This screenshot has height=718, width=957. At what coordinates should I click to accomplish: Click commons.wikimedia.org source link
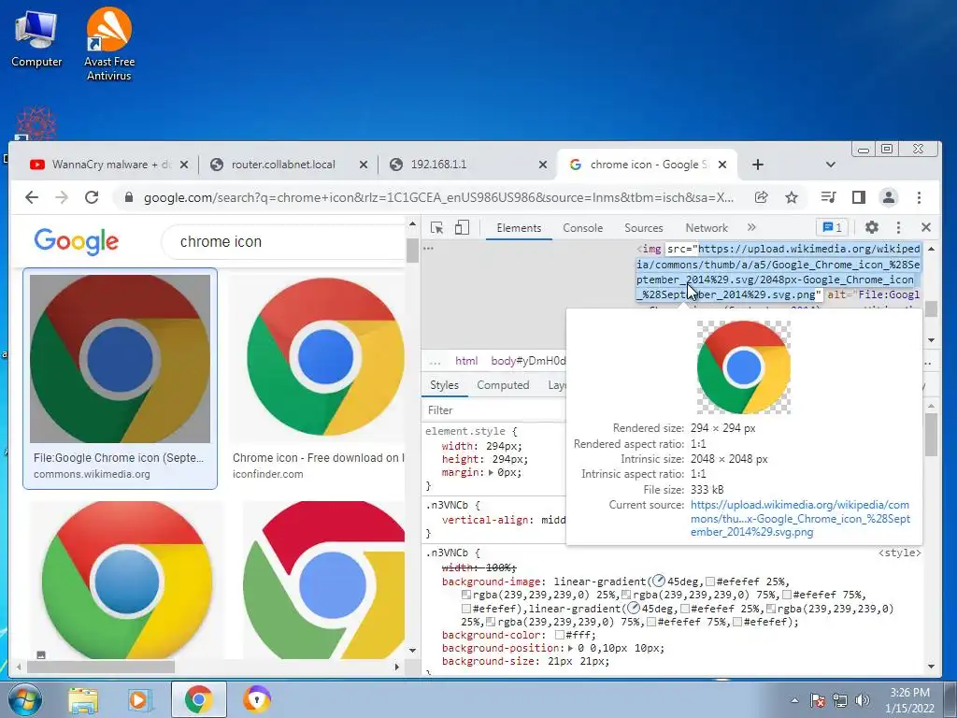[92, 474]
